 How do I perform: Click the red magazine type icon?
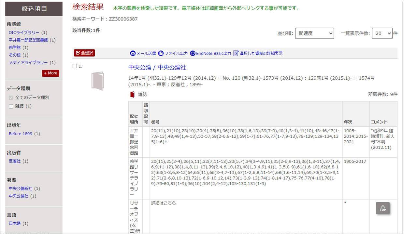[132, 95]
